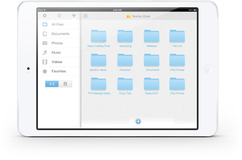The width and height of the screenshot is (242, 160).
Task: Open iPad Photos folder beside Documents folder
Action: click(177, 62)
